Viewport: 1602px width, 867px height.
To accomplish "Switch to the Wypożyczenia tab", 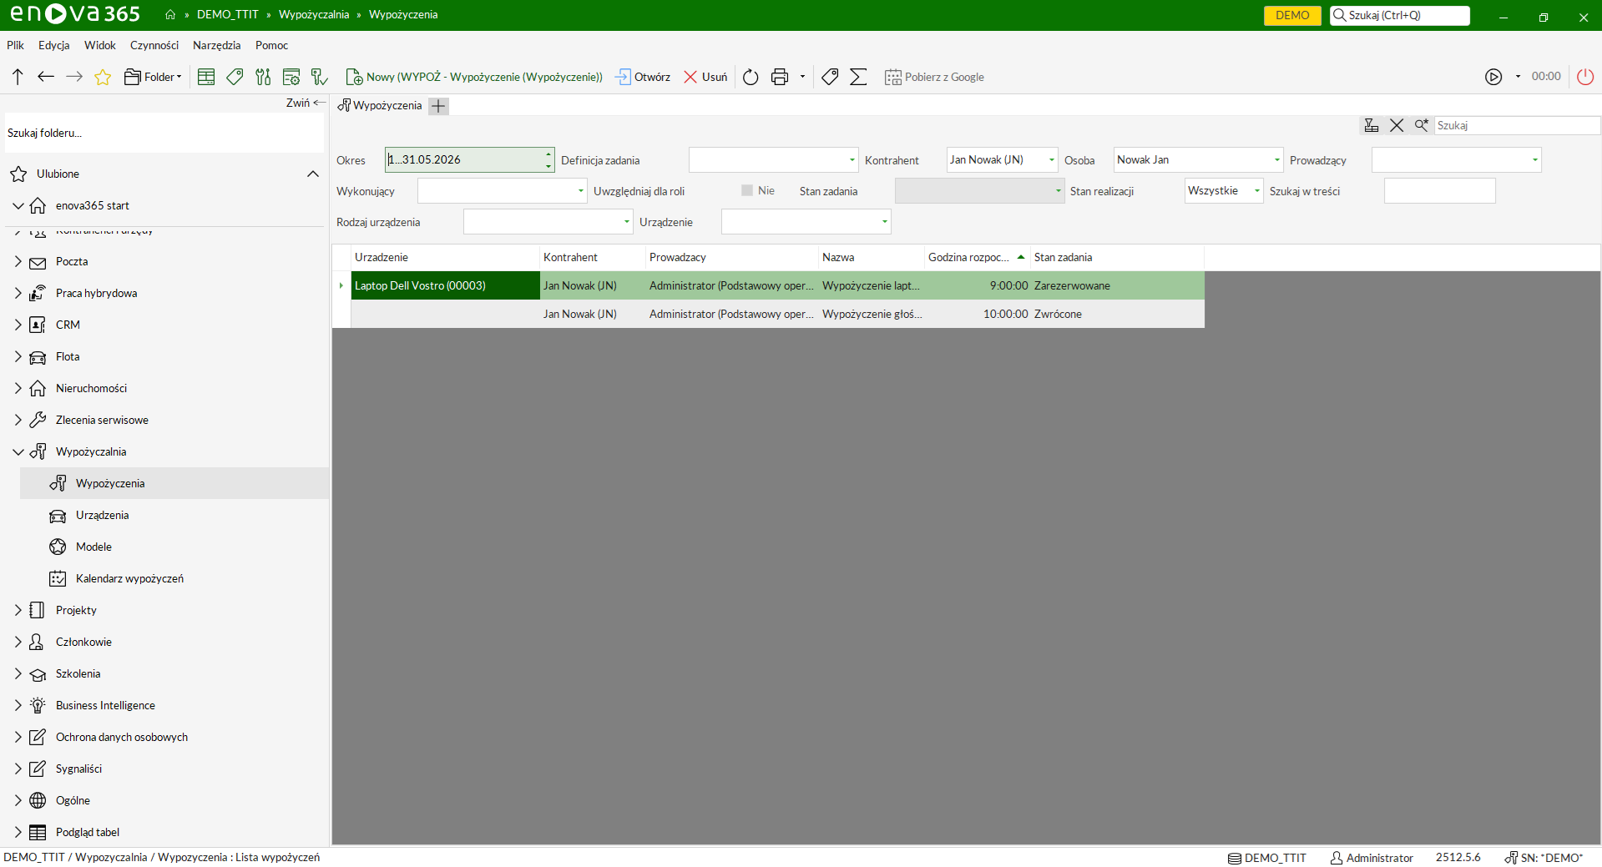I will [x=380, y=106].
